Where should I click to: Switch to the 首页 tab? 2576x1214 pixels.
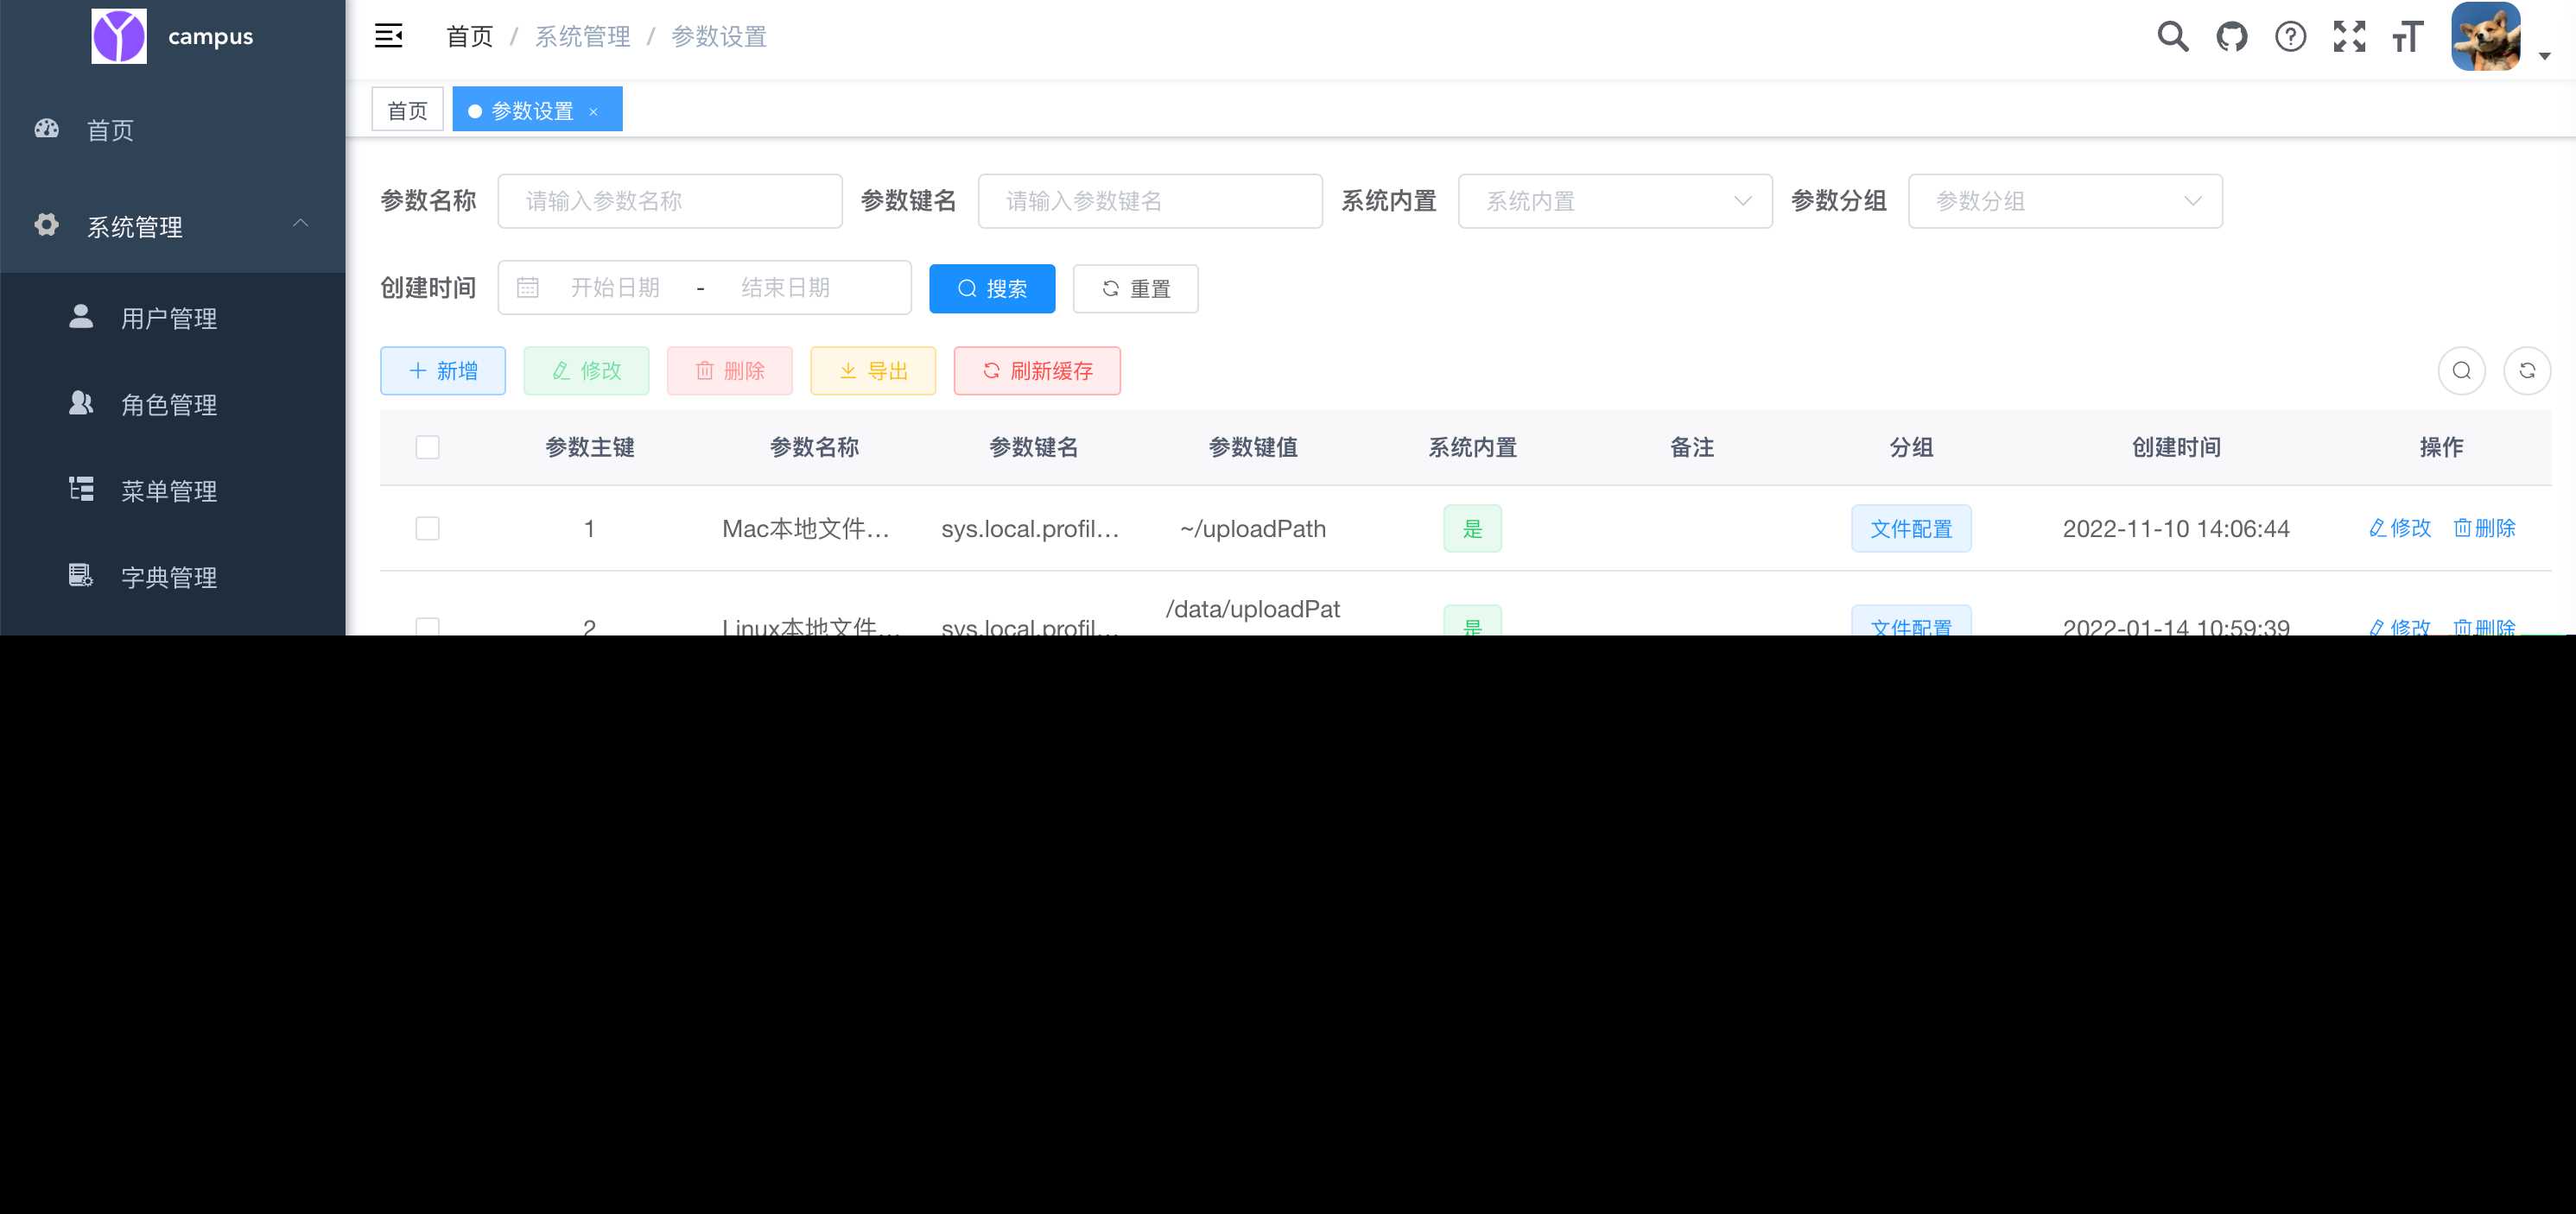click(407, 108)
